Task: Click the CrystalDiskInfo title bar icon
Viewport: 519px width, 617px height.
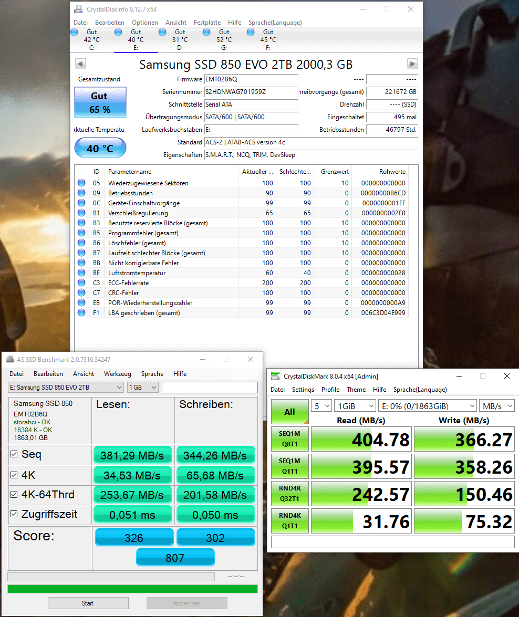Action: pos(79,9)
